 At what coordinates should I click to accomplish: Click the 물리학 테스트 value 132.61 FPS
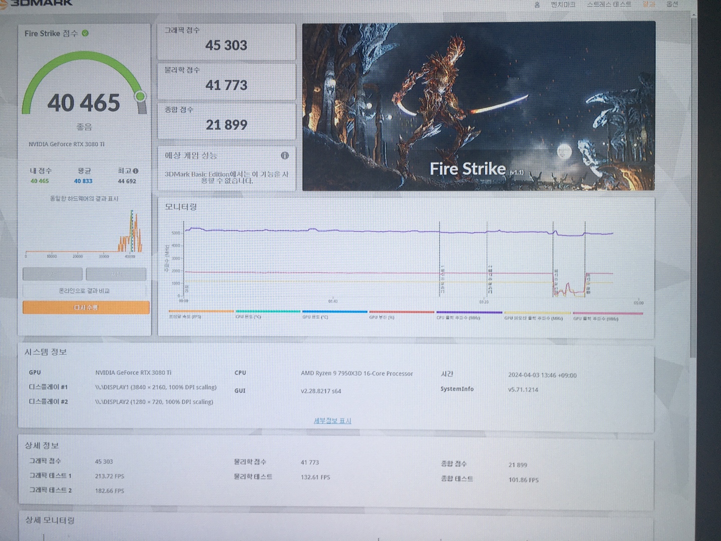[315, 477]
